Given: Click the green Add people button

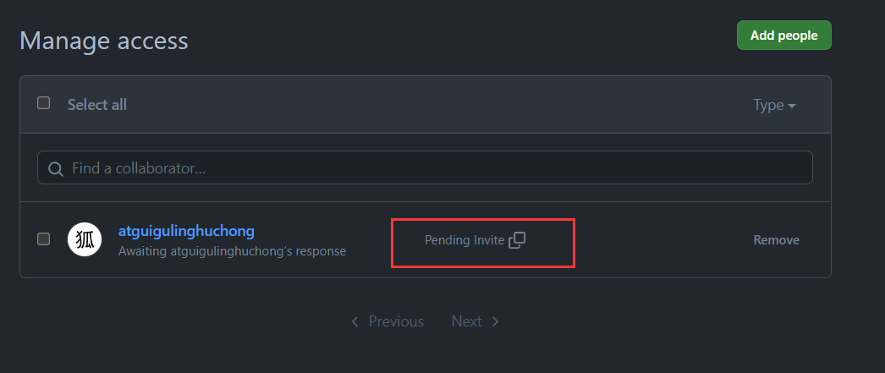Looking at the screenshot, I should point(784,35).
